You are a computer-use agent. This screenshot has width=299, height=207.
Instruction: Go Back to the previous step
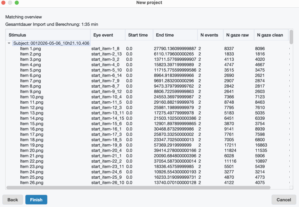13,200
